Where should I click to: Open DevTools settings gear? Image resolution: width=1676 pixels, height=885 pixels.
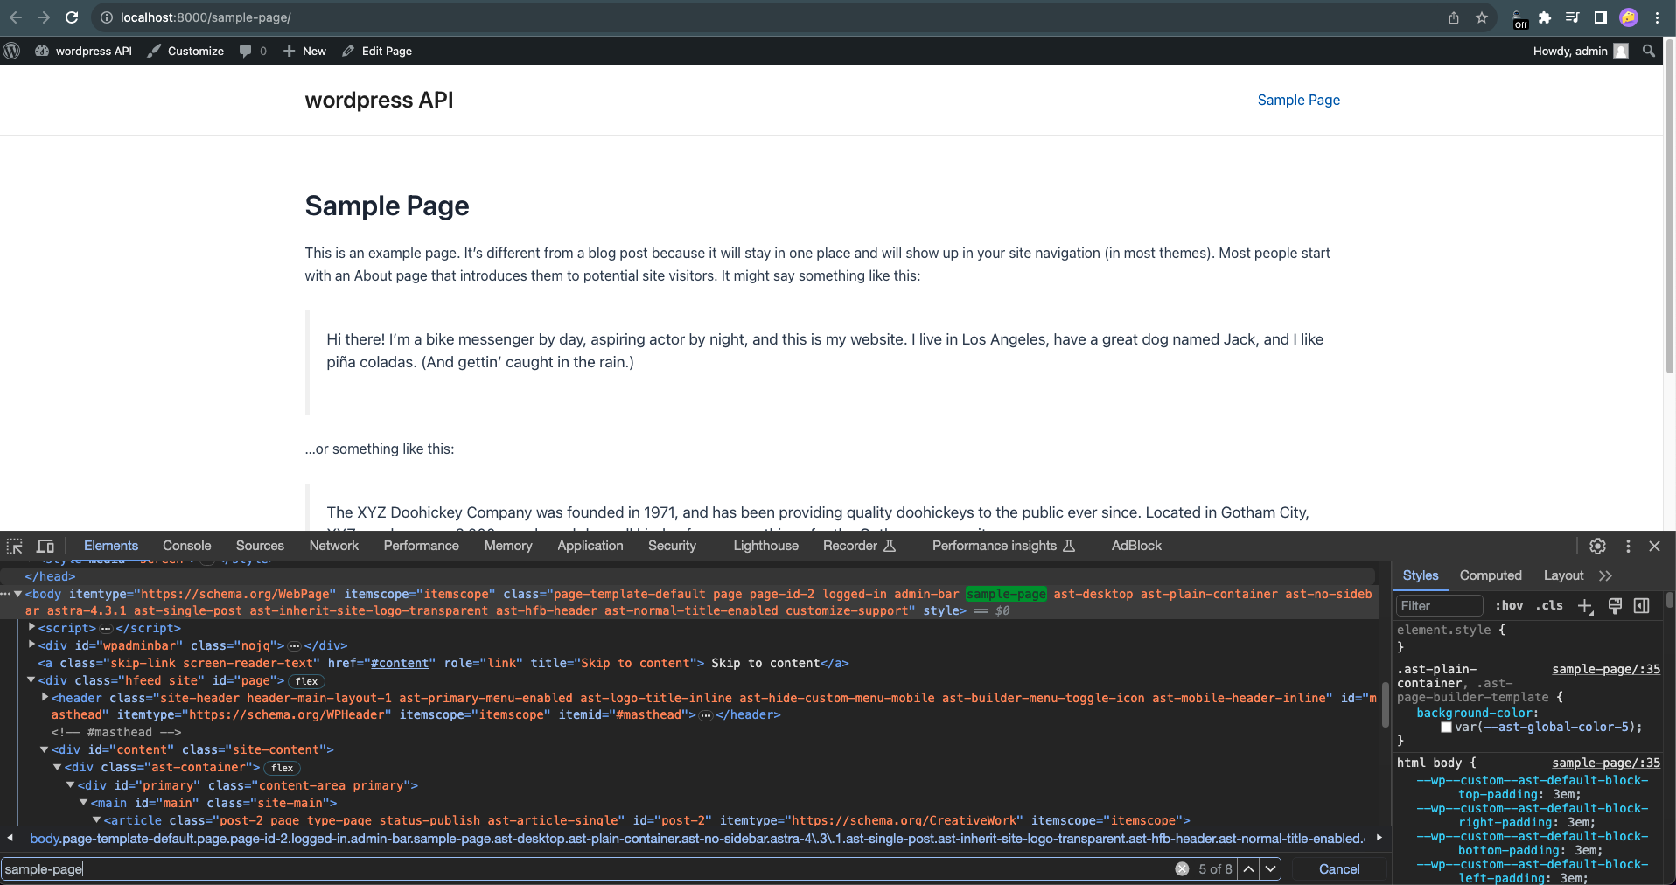[x=1597, y=546]
